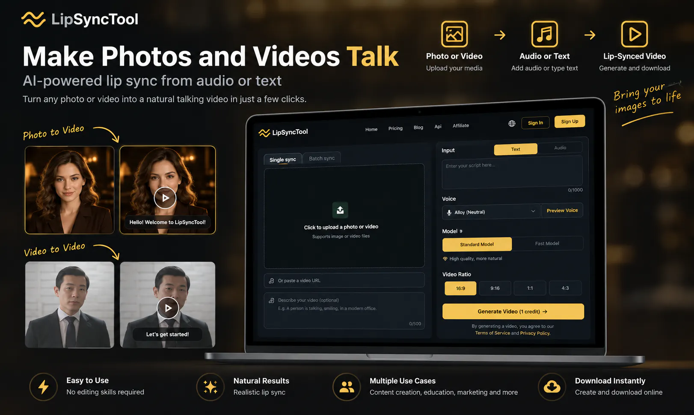Open the Affiliate page from the navbar
694x415 pixels.
[x=461, y=126]
